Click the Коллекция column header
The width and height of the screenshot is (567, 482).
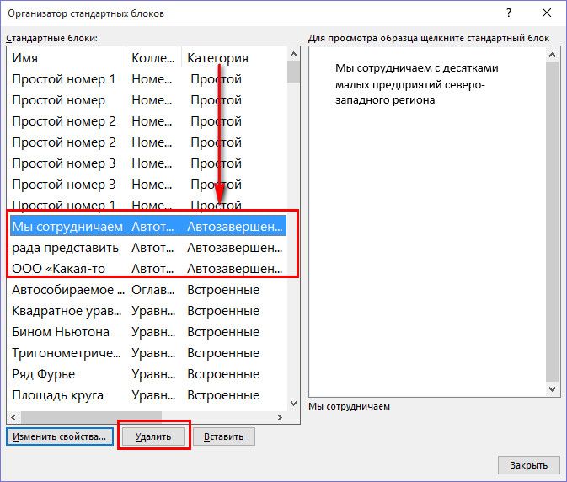tap(153, 58)
